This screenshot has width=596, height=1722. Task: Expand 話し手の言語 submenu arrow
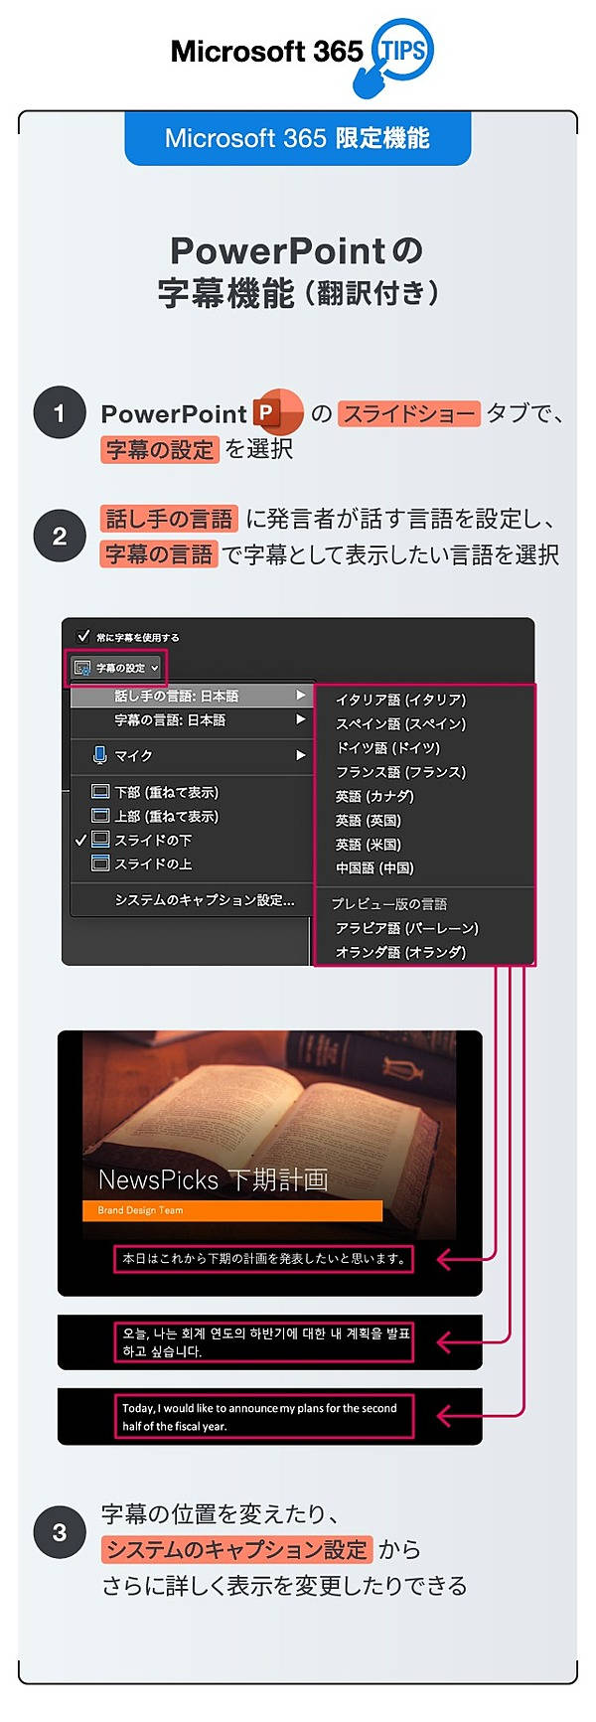(300, 696)
